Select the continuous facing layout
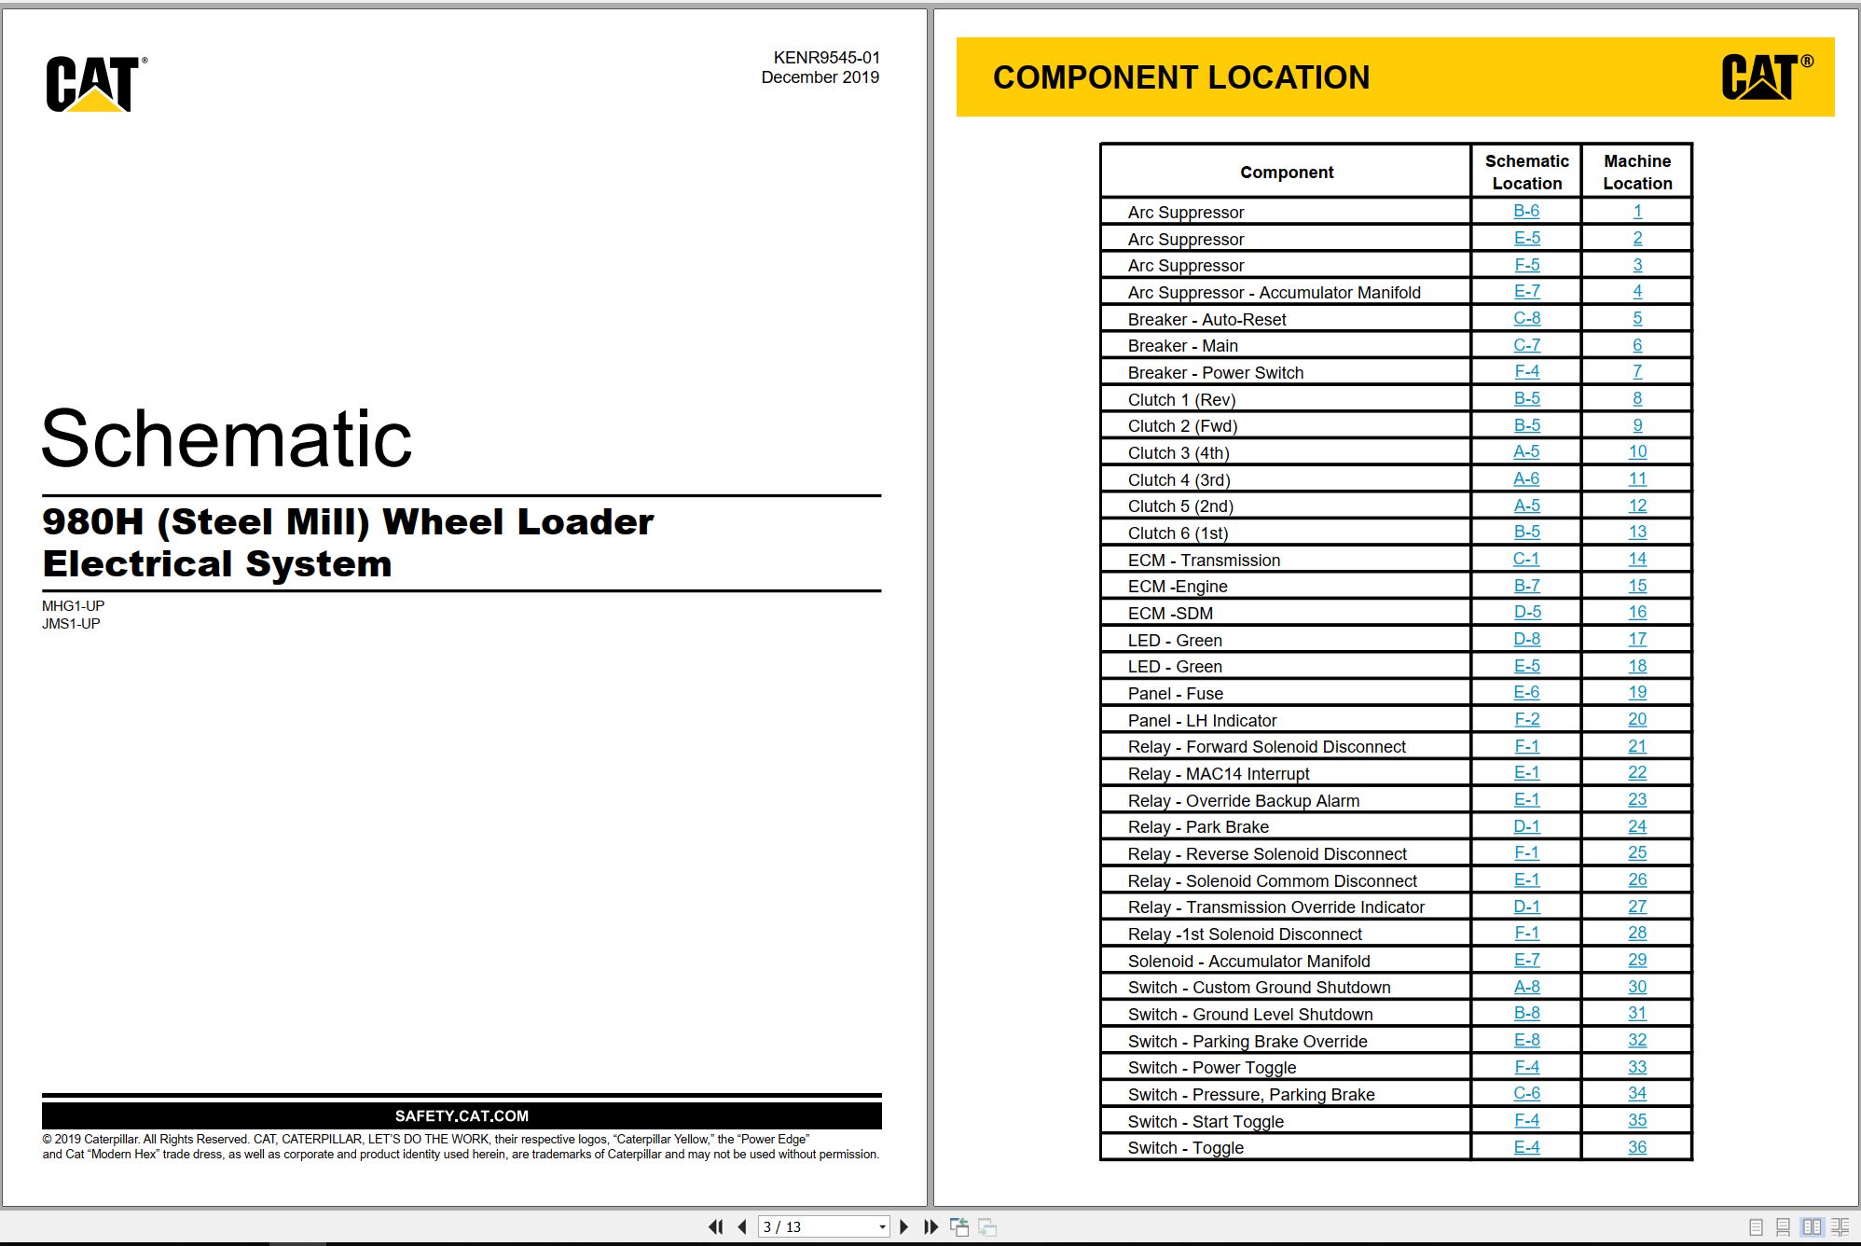1861x1246 pixels. click(x=1840, y=1226)
